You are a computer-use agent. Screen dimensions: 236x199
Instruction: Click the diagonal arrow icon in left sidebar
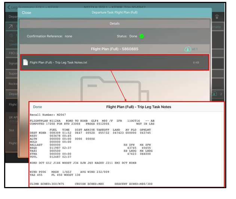point(10,27)
